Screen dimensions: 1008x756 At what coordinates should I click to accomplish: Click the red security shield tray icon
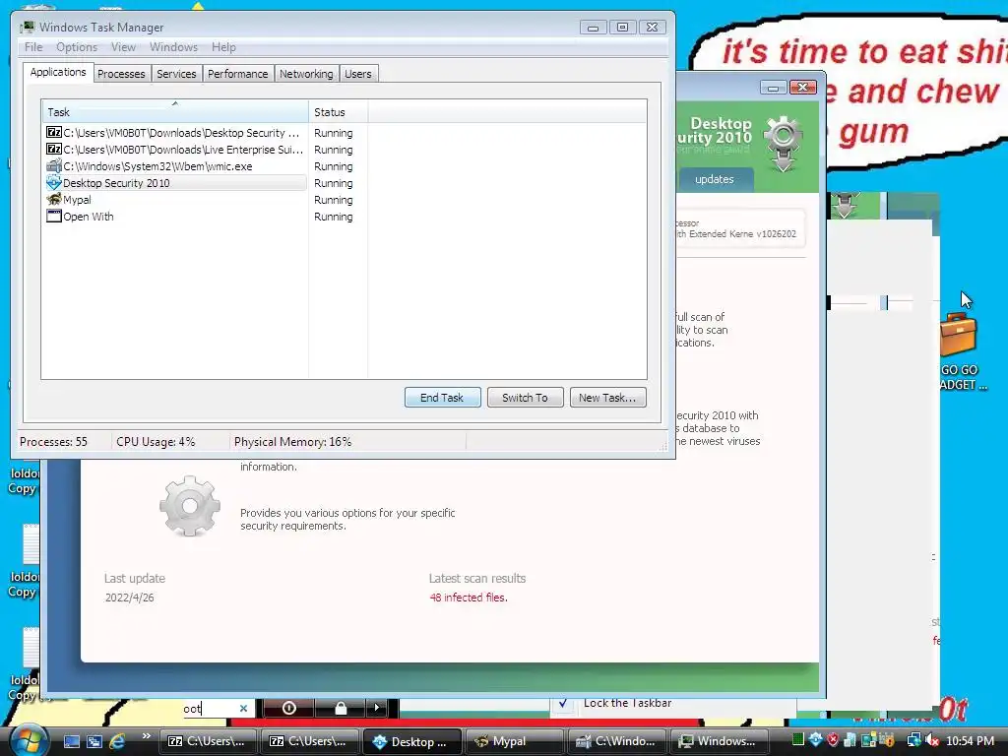click(833, 740)
